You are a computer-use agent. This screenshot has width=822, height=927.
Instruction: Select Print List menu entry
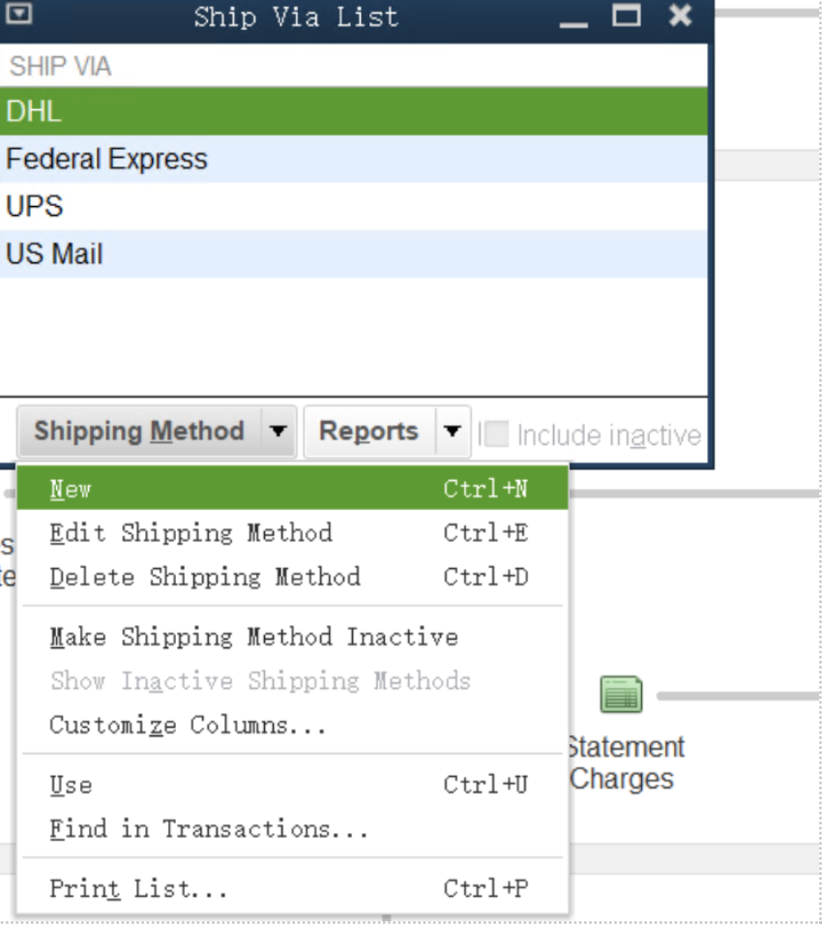point(138,888)
